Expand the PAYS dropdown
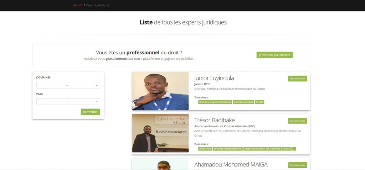The height and width of the screenshot is (170, 365). [68, 102]
